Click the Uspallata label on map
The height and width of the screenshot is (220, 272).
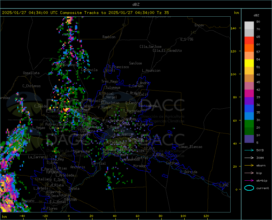tap(31, 73)
